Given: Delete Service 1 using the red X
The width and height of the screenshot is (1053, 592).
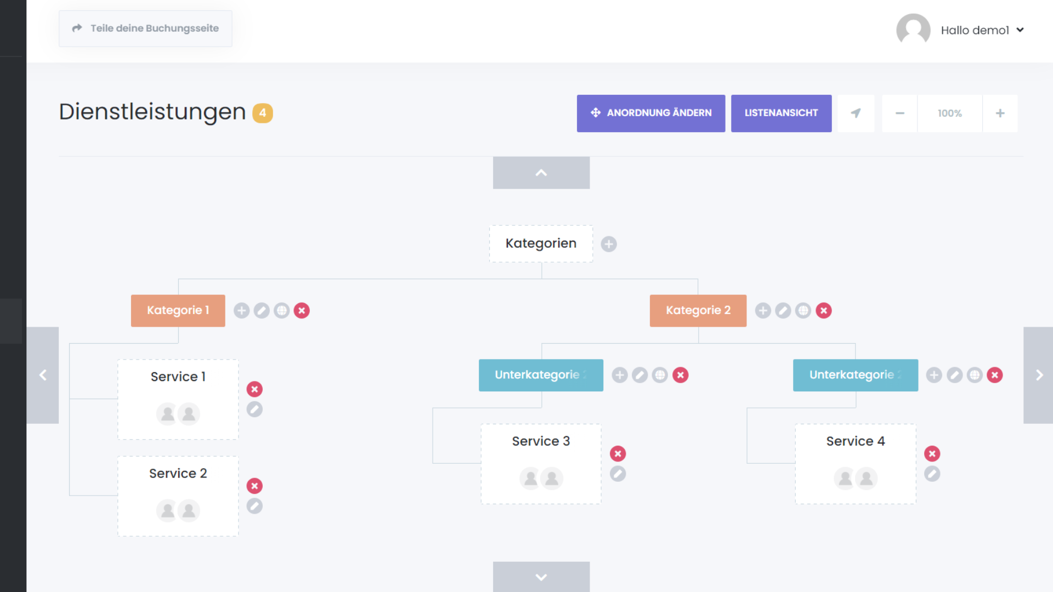Looking at the screenshot, I should click(254, 389).
